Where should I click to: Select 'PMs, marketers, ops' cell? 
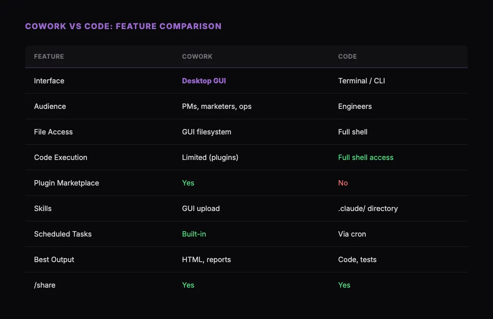(217, 106)
